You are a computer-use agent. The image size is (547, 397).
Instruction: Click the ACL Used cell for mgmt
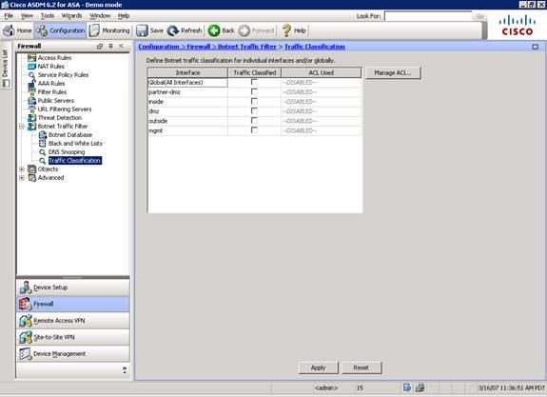321,130
